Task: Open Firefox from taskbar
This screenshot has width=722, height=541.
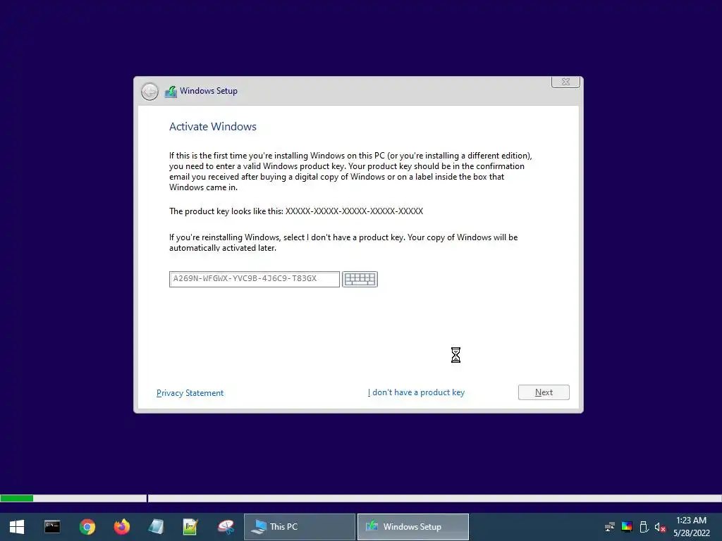Action: pos(121,527)
